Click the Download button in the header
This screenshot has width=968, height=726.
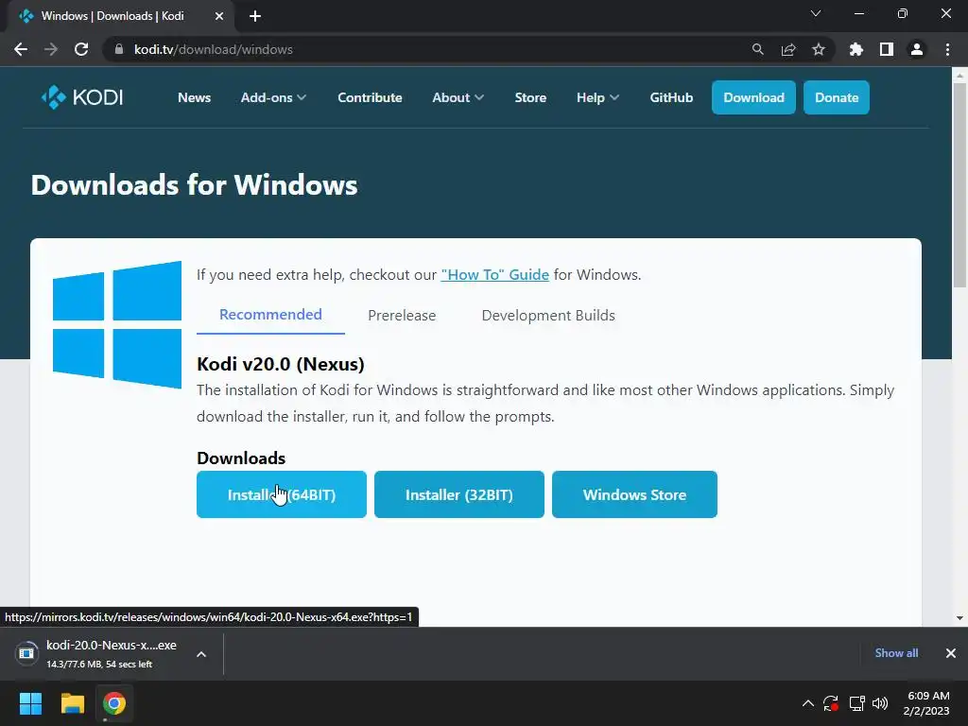pos(753,97)
